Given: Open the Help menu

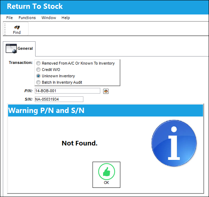Looking at the screenshot, I should pyautogui.click(x=65, y=18).
